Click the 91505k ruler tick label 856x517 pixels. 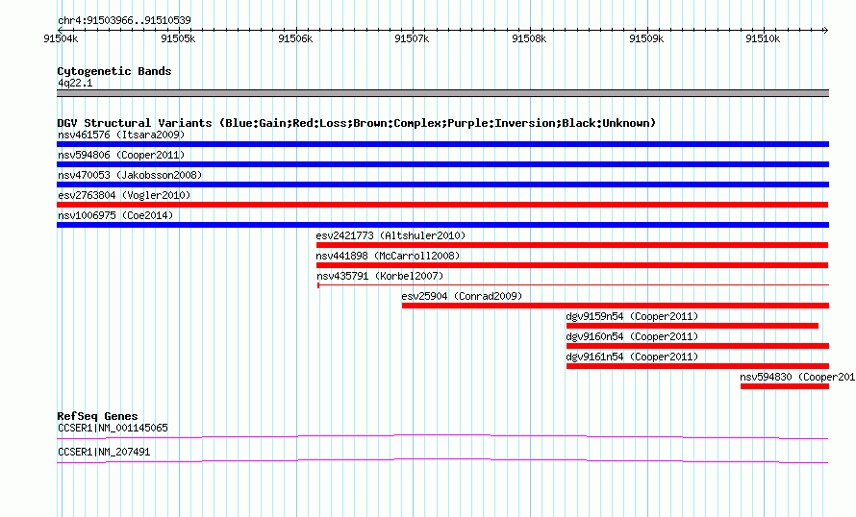coord(178,38)
